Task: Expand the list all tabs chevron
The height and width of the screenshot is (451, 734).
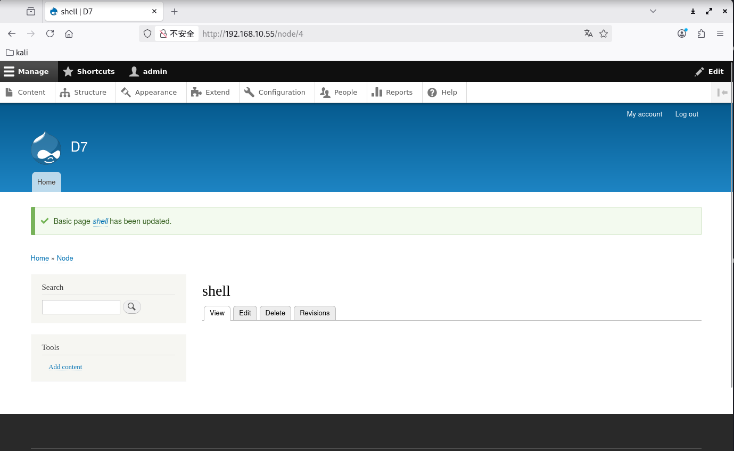Action: 653,11
